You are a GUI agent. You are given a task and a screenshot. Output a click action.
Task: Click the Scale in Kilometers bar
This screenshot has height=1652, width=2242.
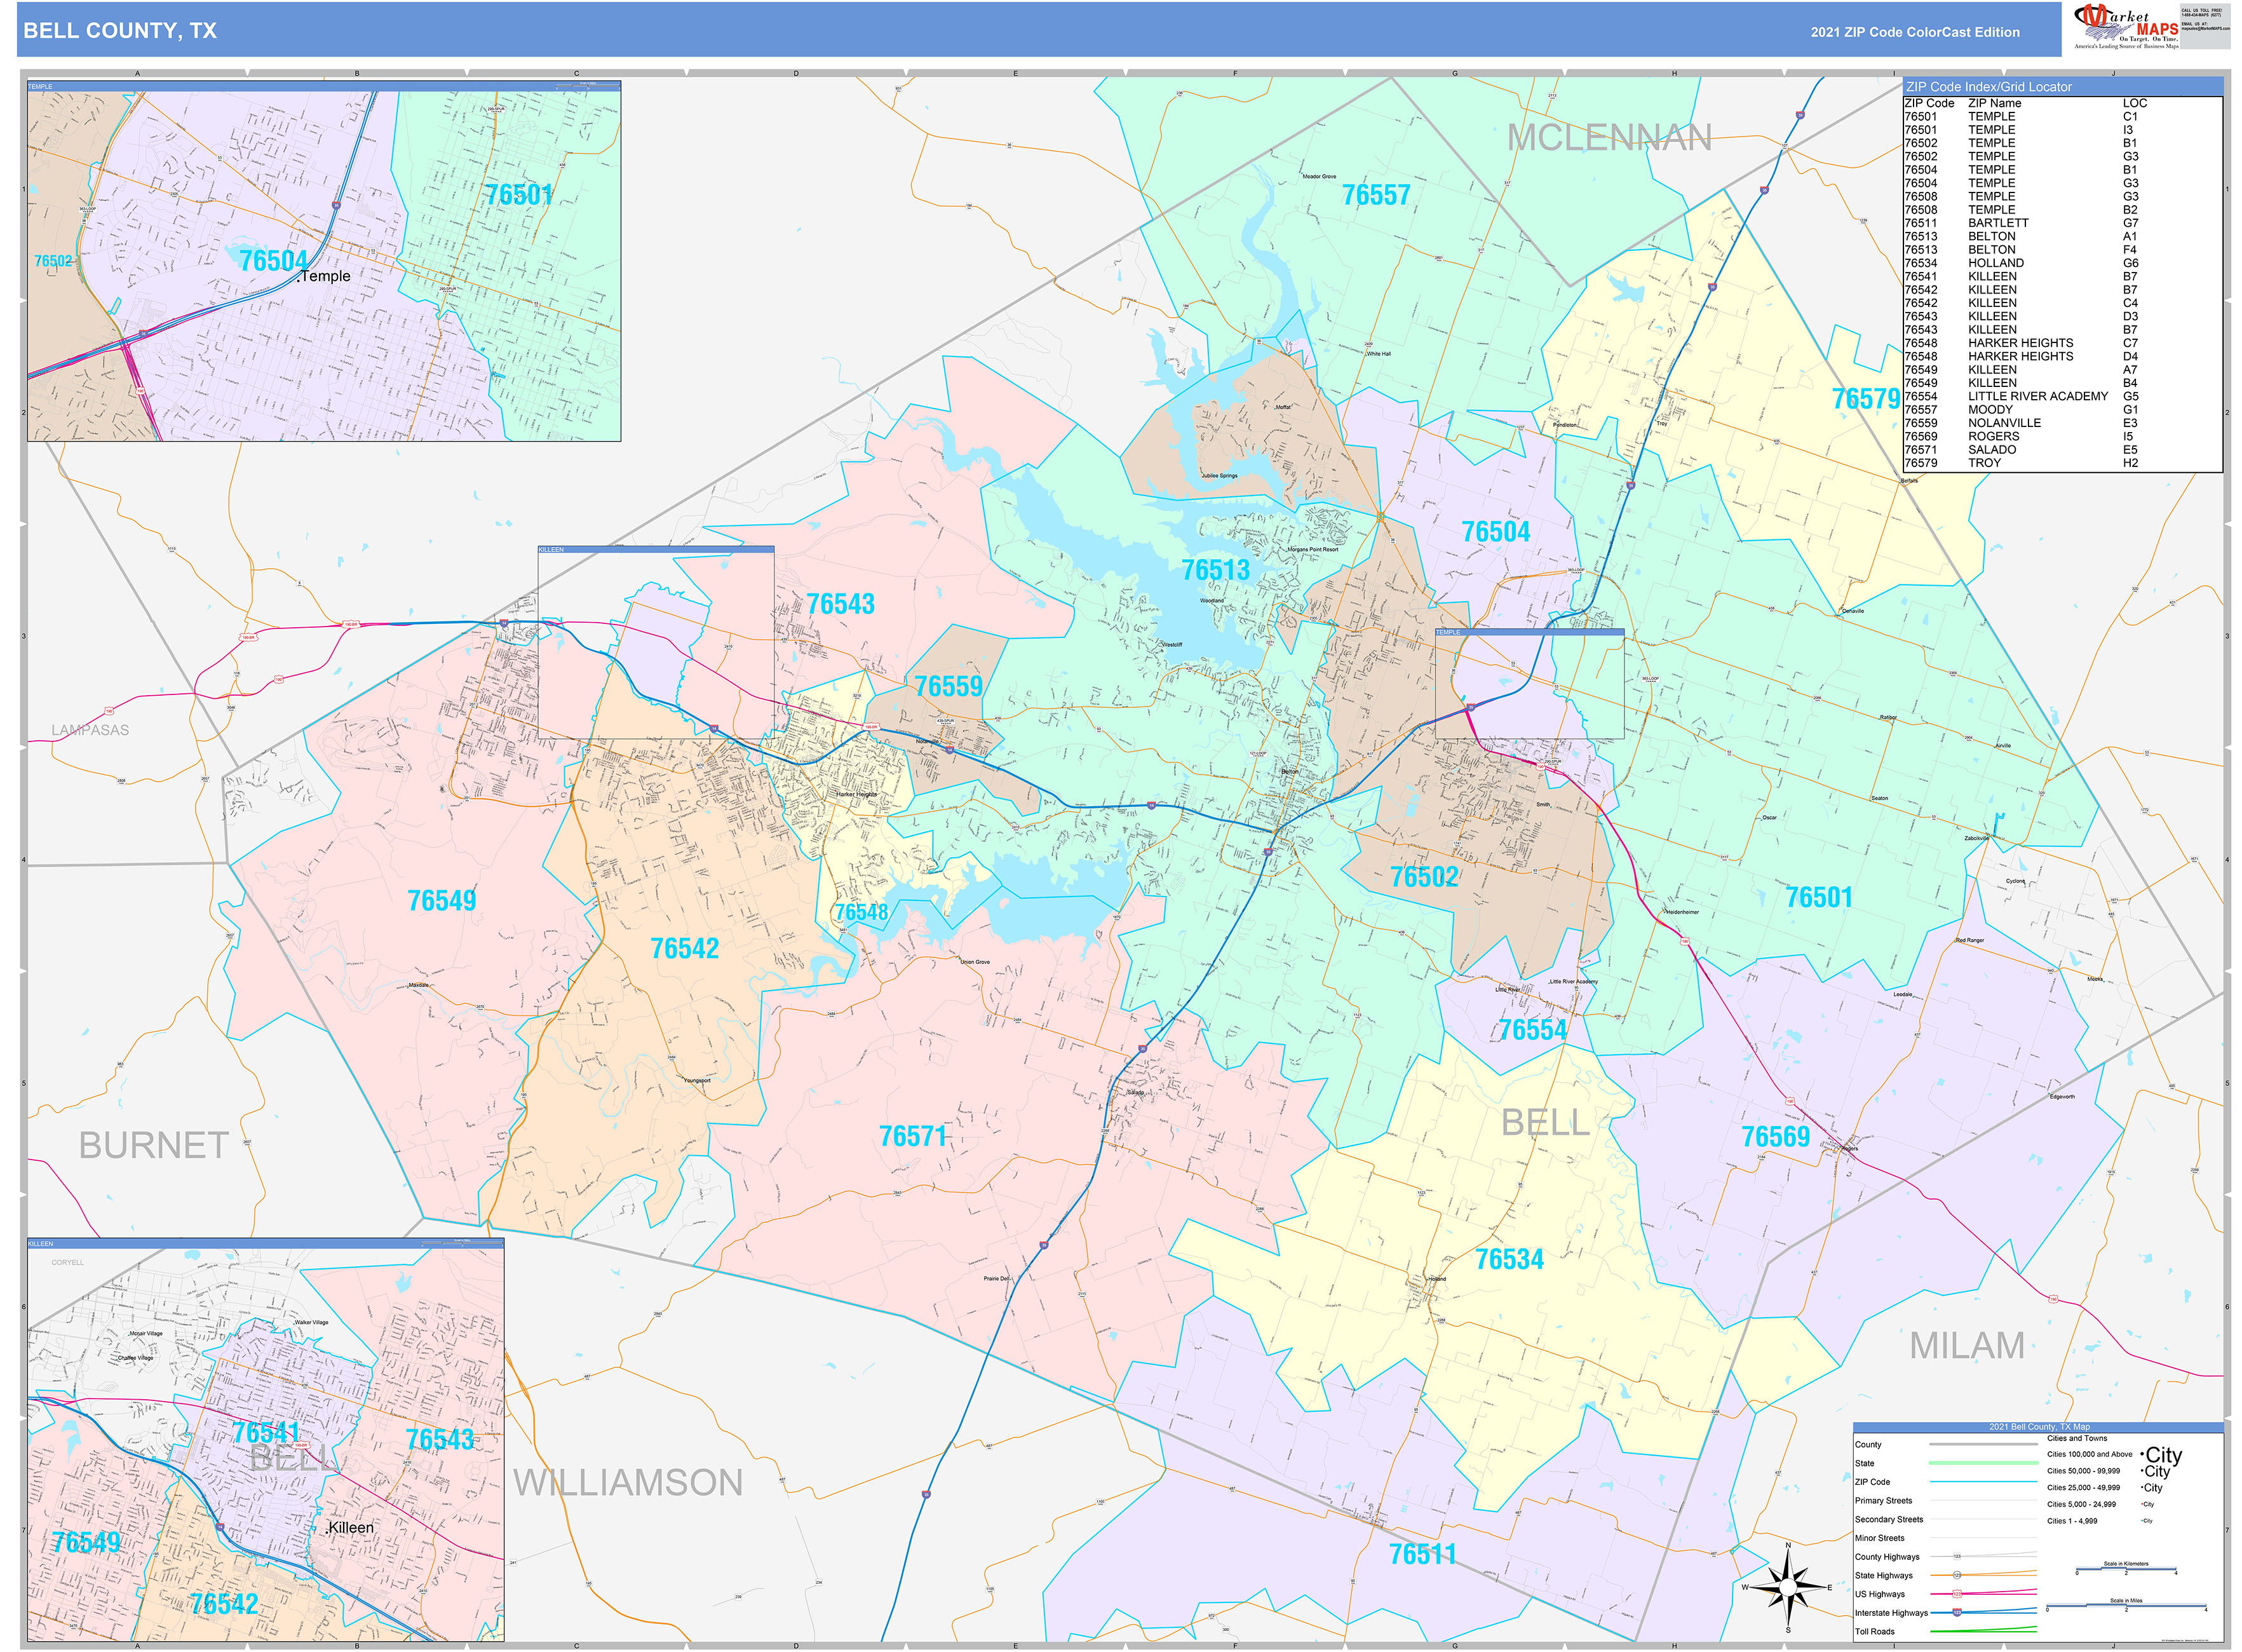click(2126, 1569)
